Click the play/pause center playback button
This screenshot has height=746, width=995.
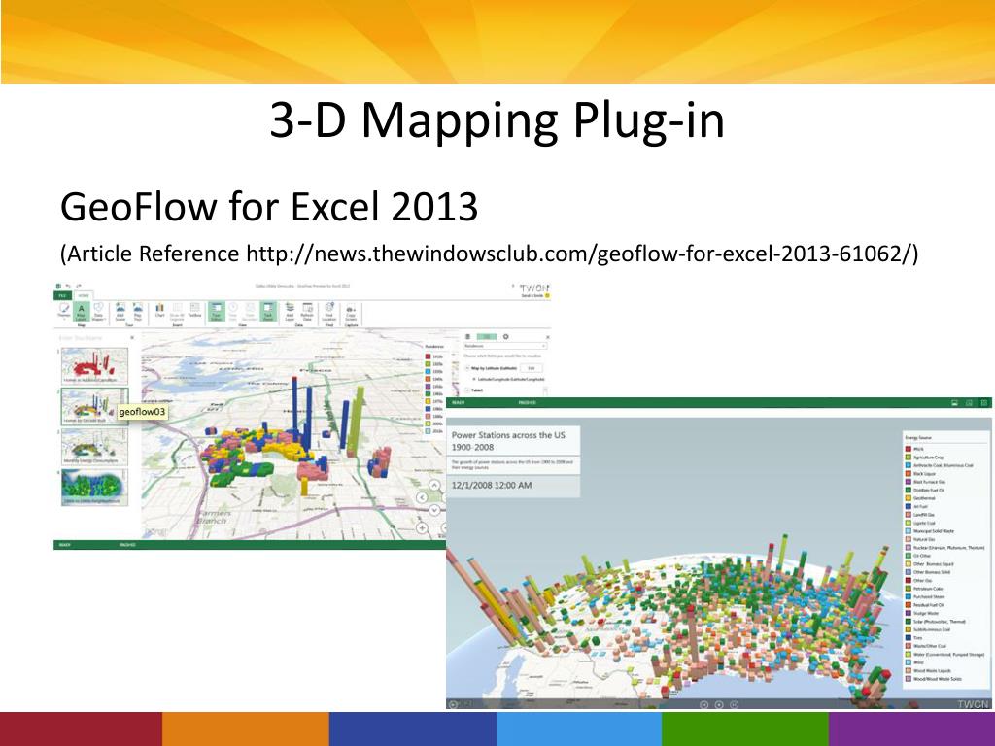point(719,705)
